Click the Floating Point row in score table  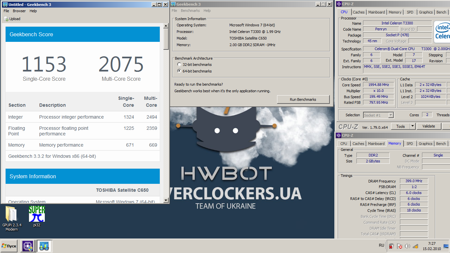(83, 131)
